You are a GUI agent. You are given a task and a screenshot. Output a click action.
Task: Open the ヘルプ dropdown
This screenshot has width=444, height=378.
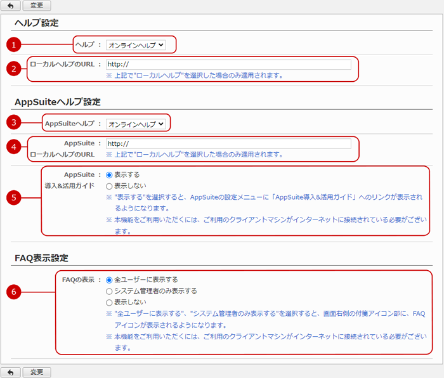(136, 45)
